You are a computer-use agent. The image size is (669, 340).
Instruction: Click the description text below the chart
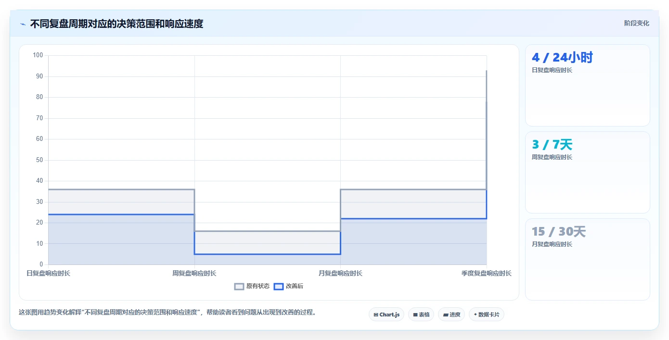tap(168, 312)
